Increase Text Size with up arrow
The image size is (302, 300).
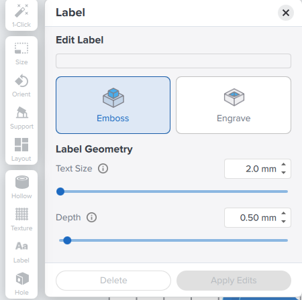pos(283,165)
